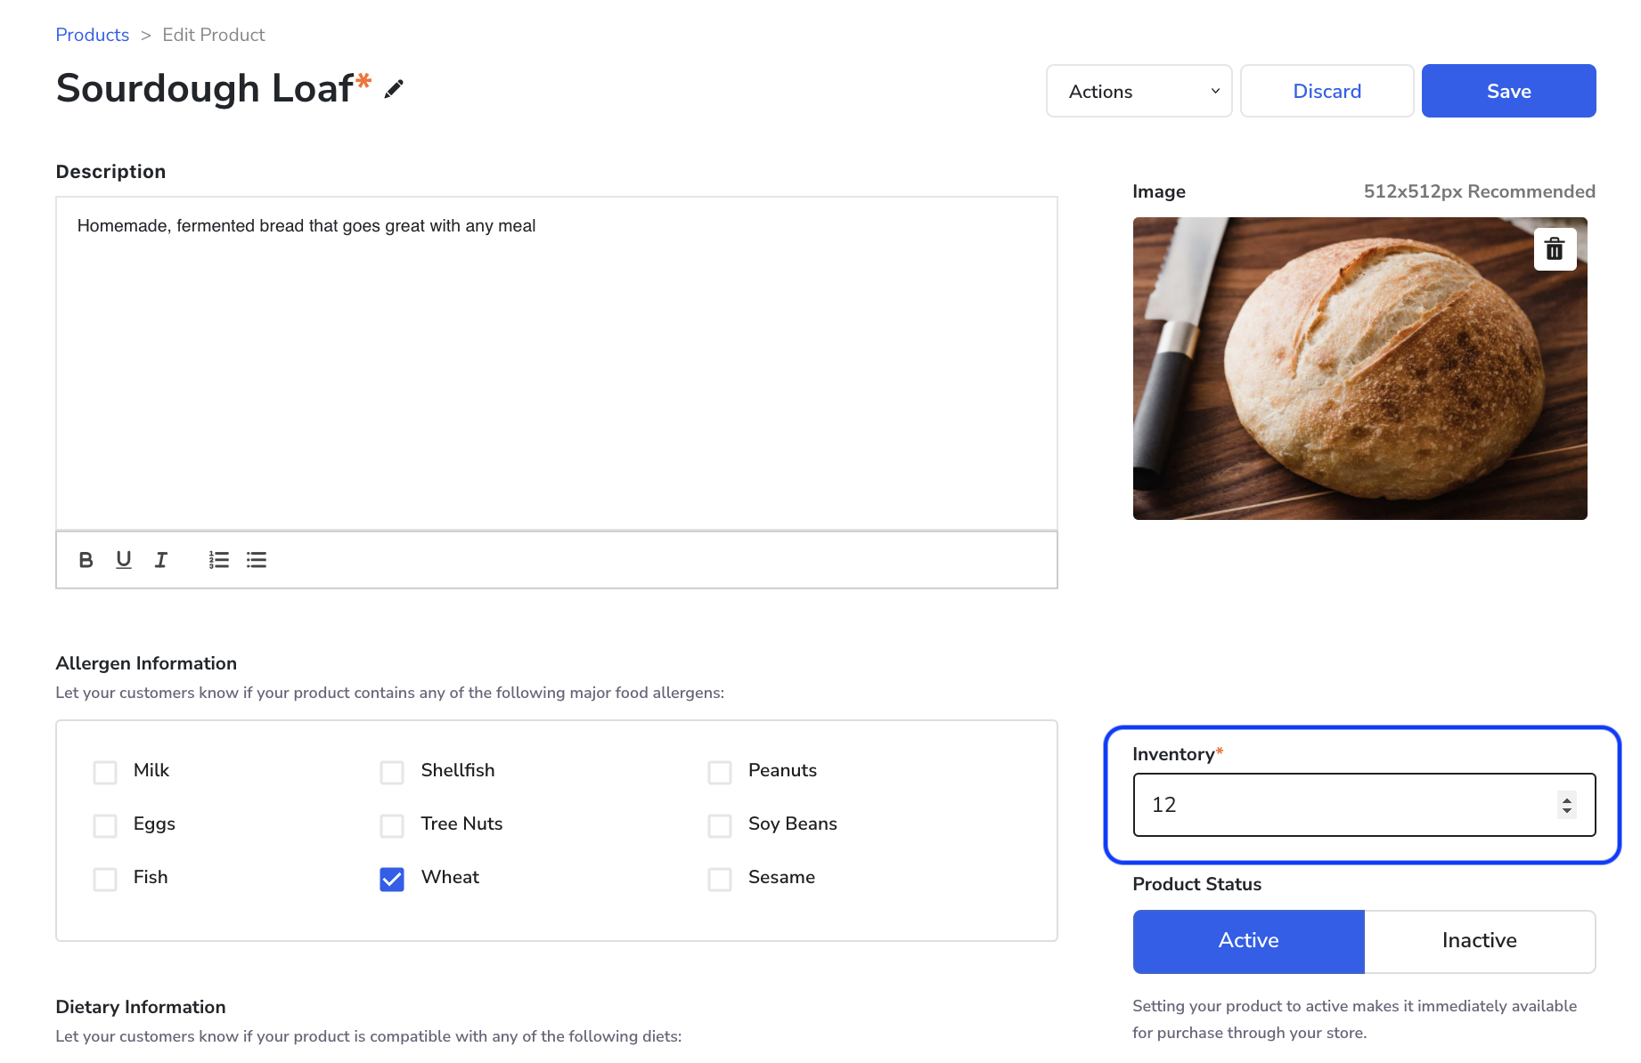1641x1063 pixels.
Task: Delete the product image with trash icon
Action: pos(1555,249)
